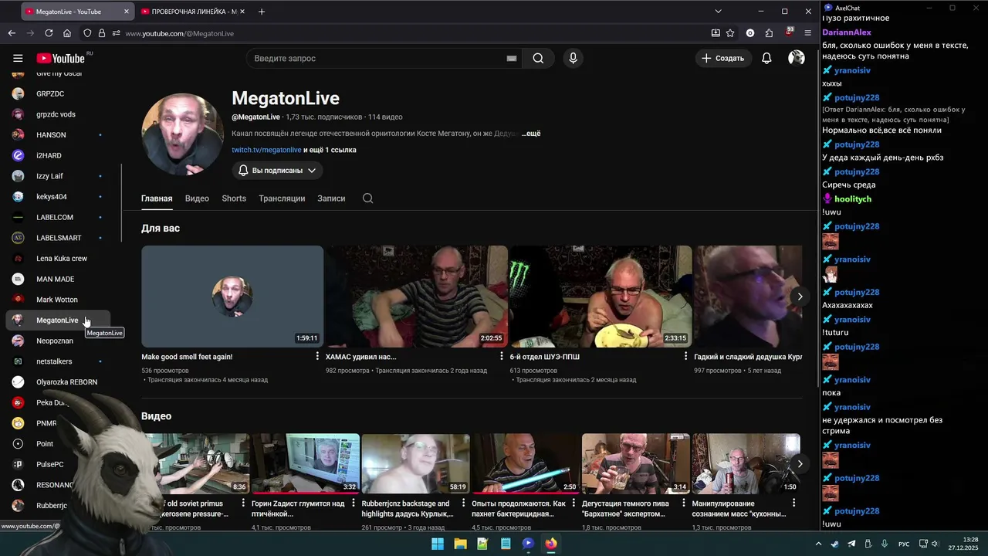Open the account avatar menu
Screen dimensions: 988x556
(x=797, y=58)
